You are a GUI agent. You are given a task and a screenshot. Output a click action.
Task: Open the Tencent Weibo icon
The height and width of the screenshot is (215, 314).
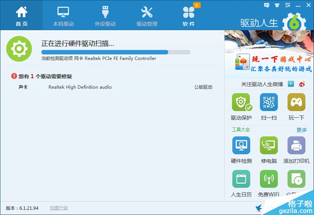tap(291, 84)
